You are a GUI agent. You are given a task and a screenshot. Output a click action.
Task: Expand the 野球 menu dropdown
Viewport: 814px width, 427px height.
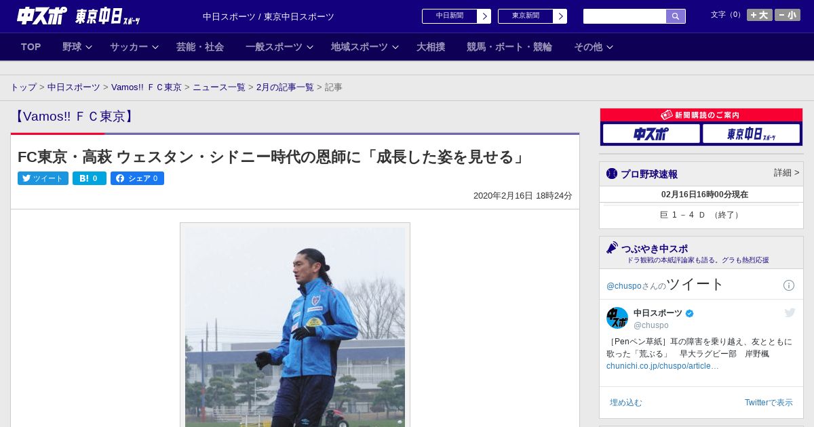coord(77,47)
